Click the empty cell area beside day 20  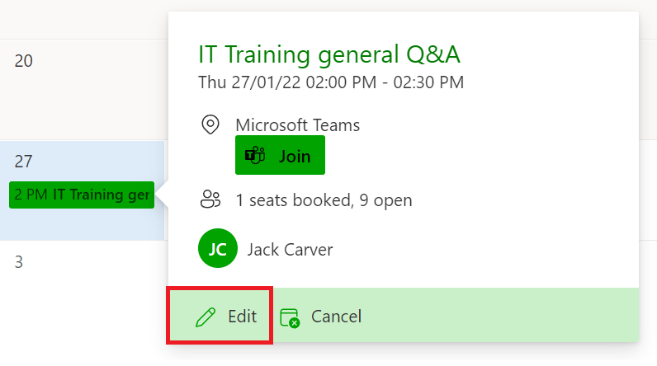click(x=84, y=90)
